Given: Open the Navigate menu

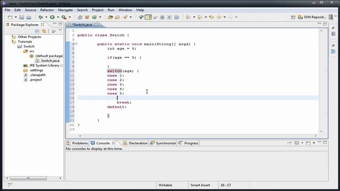Looking at the screenshot, I should tap(65, 10).
